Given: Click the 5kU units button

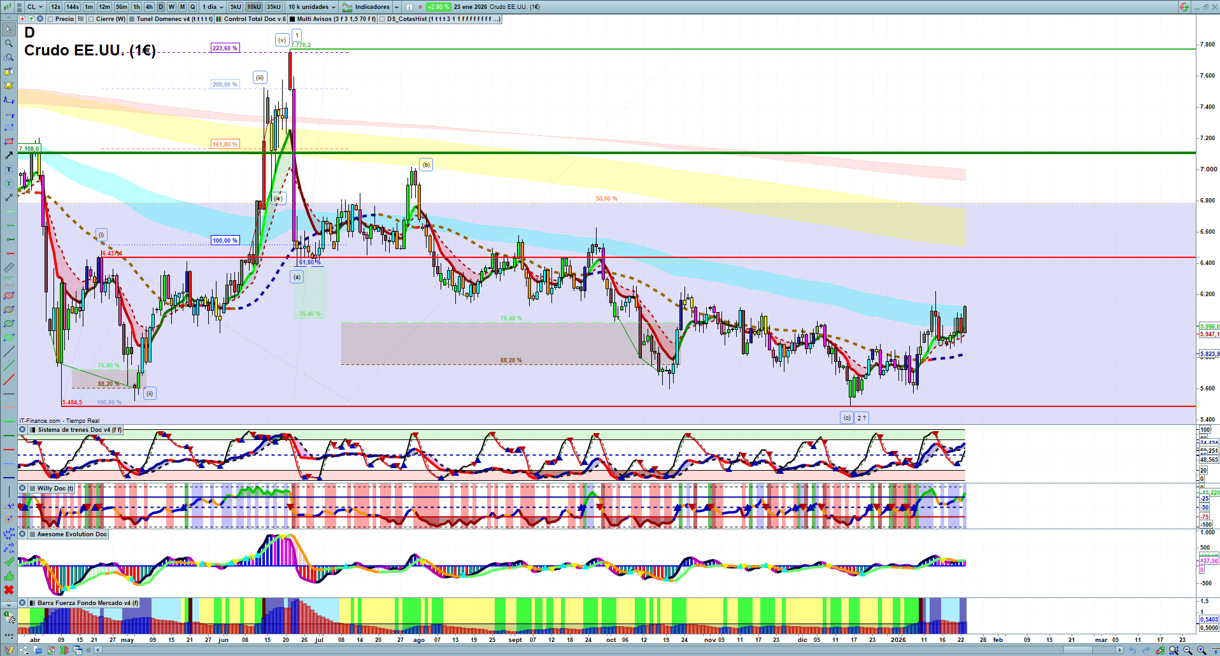Looking at the screenshot, I should (236, 7).
